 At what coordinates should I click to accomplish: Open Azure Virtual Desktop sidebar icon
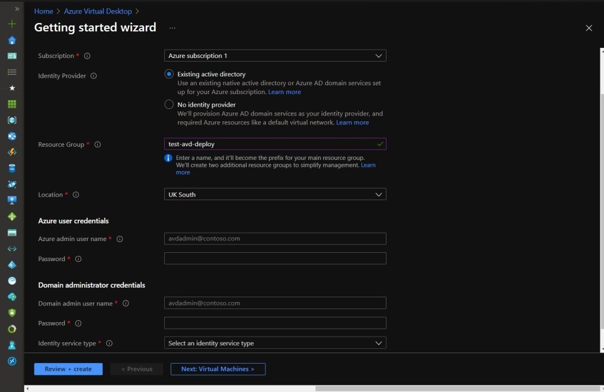click(12, 361)
